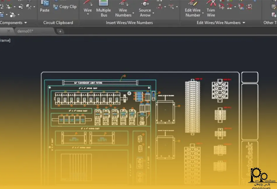This screenshot has width=277, height=189.
Task: Click the new drawing tab plus button
Action: coord(60,31)
